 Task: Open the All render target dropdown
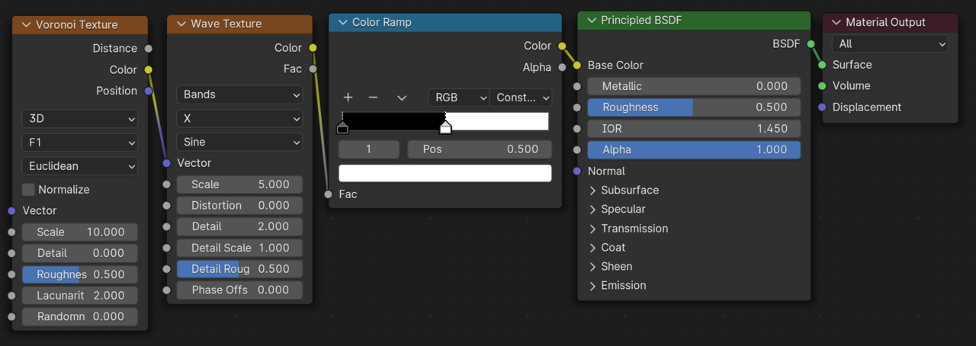889,44
